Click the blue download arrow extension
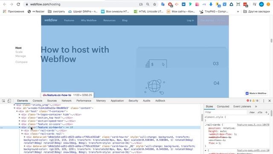 coord(211,4)
